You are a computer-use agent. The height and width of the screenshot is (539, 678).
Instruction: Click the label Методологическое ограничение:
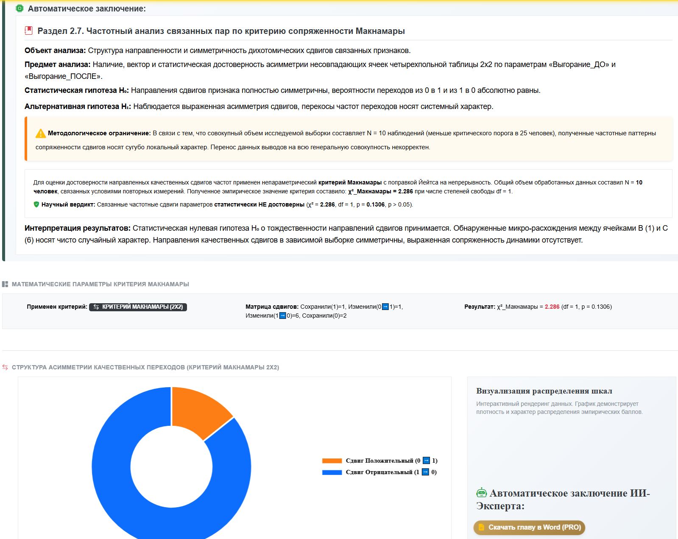(x=99, y=133)
